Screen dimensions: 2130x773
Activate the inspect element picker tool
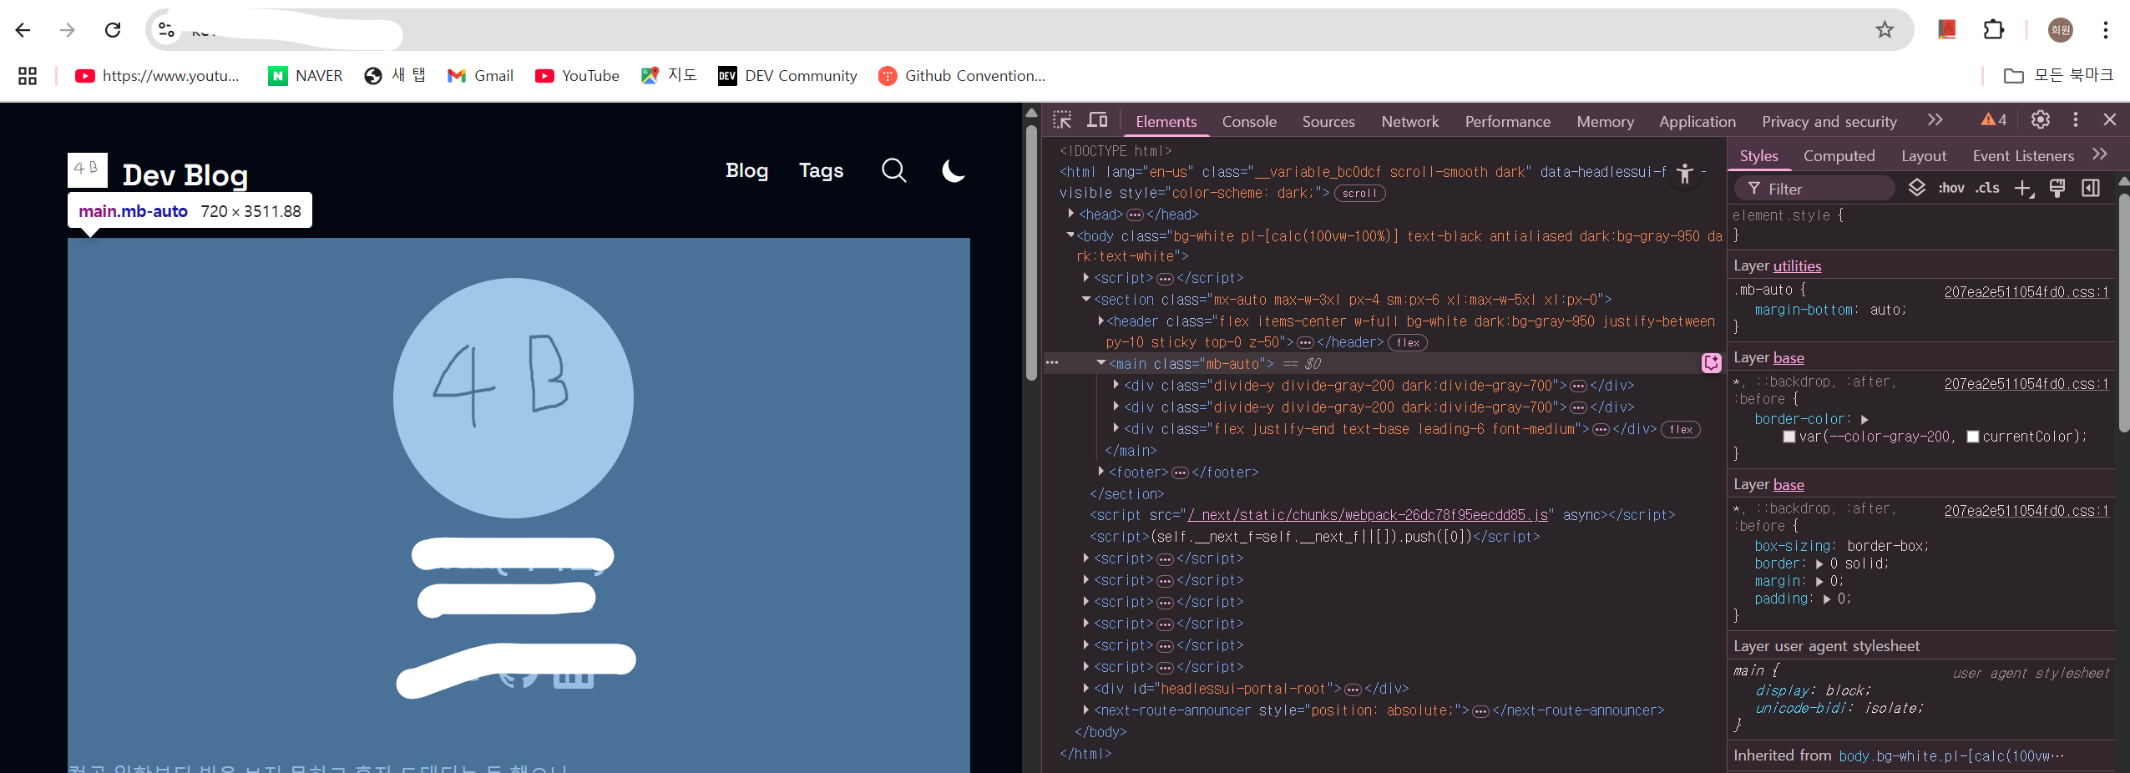pyautogui.click(x=1062, y=120)
